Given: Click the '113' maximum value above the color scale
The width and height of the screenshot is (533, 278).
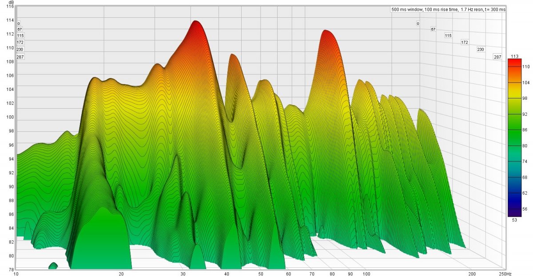Looking at the screenshot, I should point(515,56).
